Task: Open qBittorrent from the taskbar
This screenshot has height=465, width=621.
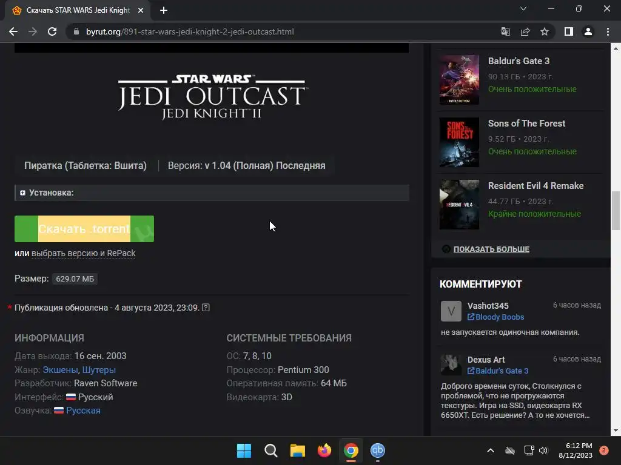Action: tap(378, 450)
